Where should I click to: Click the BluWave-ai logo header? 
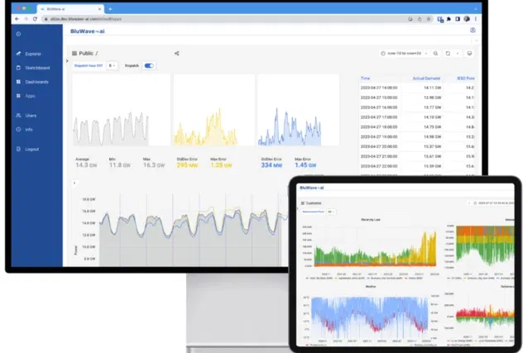pos(87,30)
